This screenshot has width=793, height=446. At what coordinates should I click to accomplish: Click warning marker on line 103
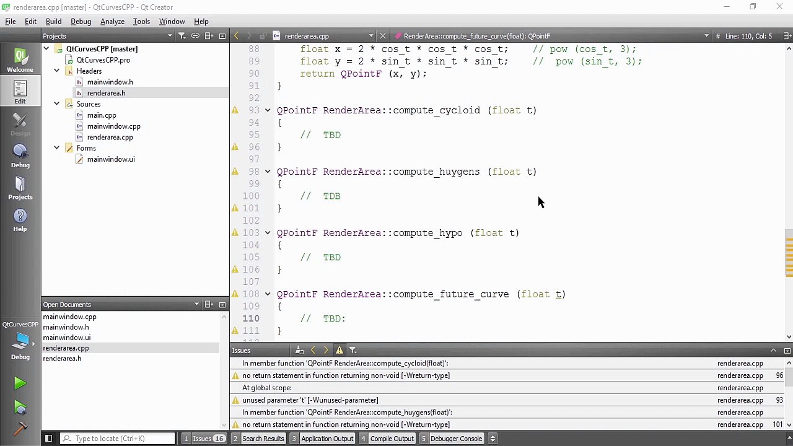tap(235, 233)
